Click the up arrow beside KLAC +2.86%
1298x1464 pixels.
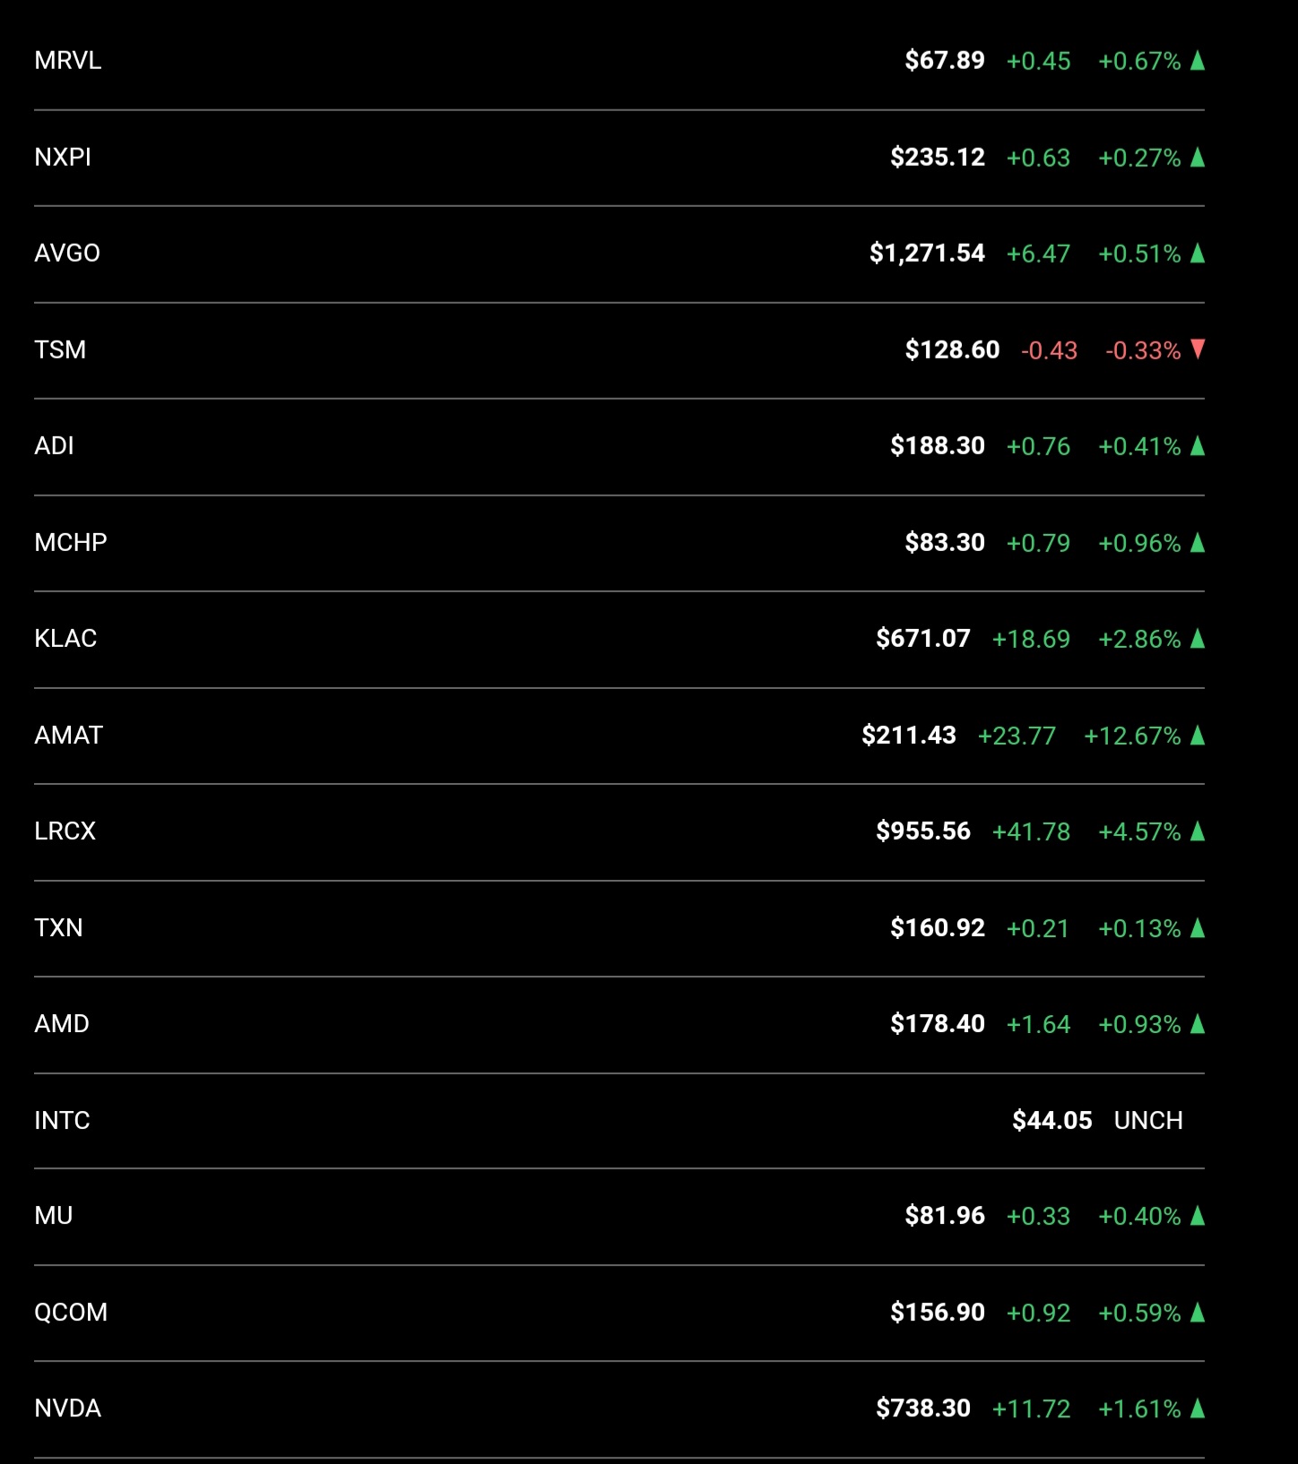(1198, 639)
